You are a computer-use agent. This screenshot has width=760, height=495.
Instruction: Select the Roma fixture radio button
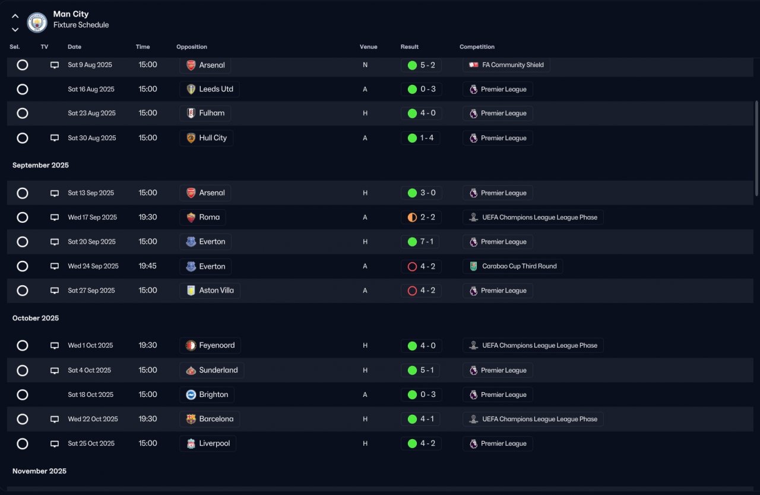[x=23, y=217]
